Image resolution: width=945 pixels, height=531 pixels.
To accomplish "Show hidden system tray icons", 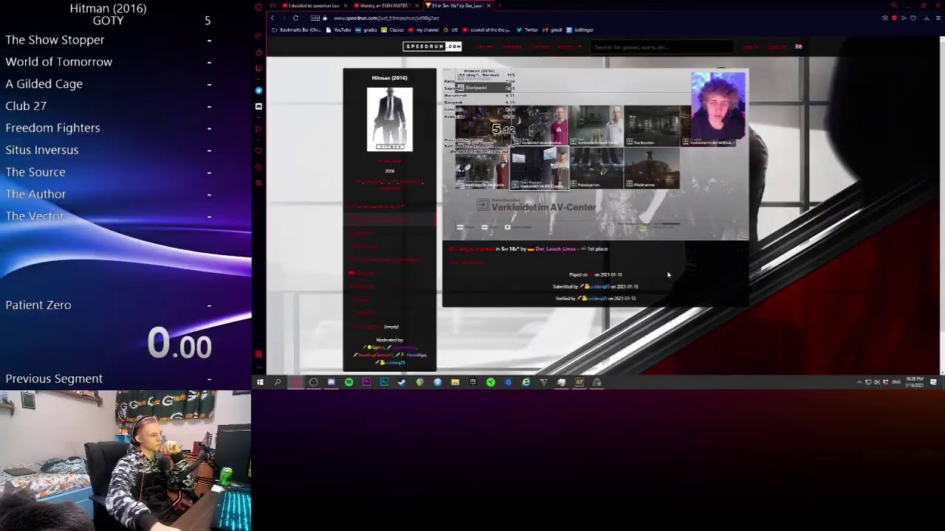I will click(x=859, y=382).
